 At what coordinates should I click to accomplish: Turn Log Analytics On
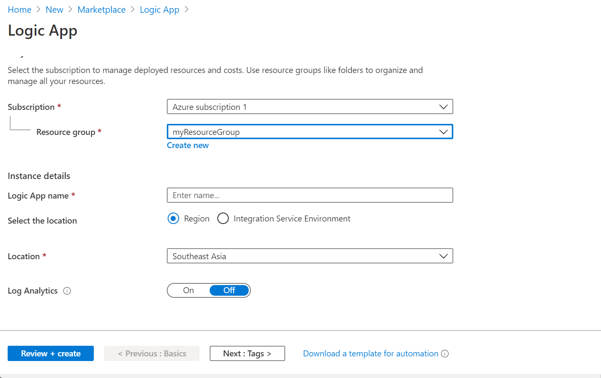(x=188, y=290)
